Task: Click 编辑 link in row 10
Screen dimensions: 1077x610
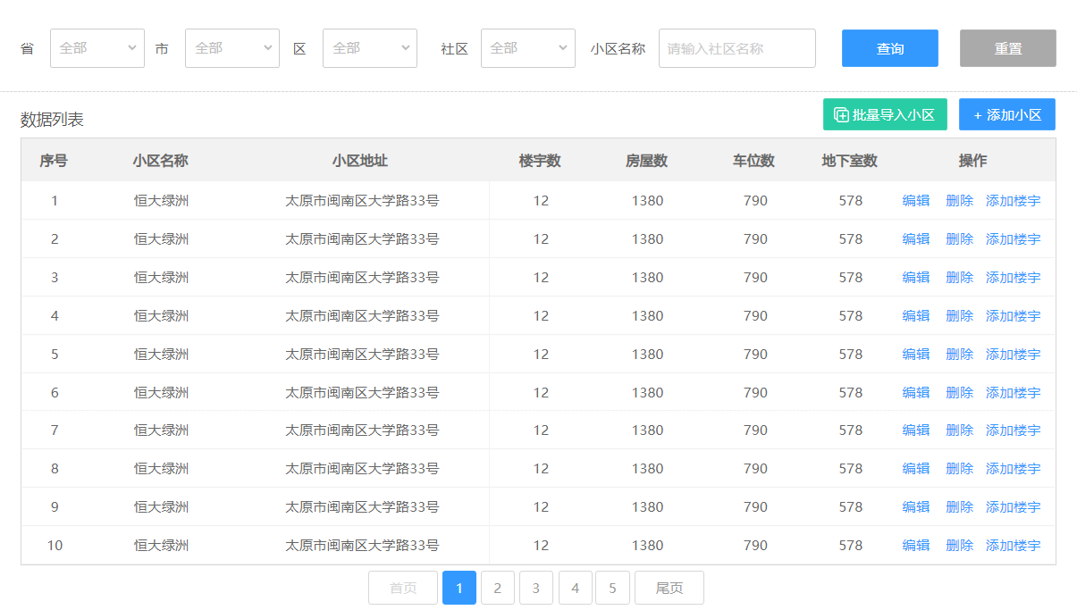Action: point(915,546)
